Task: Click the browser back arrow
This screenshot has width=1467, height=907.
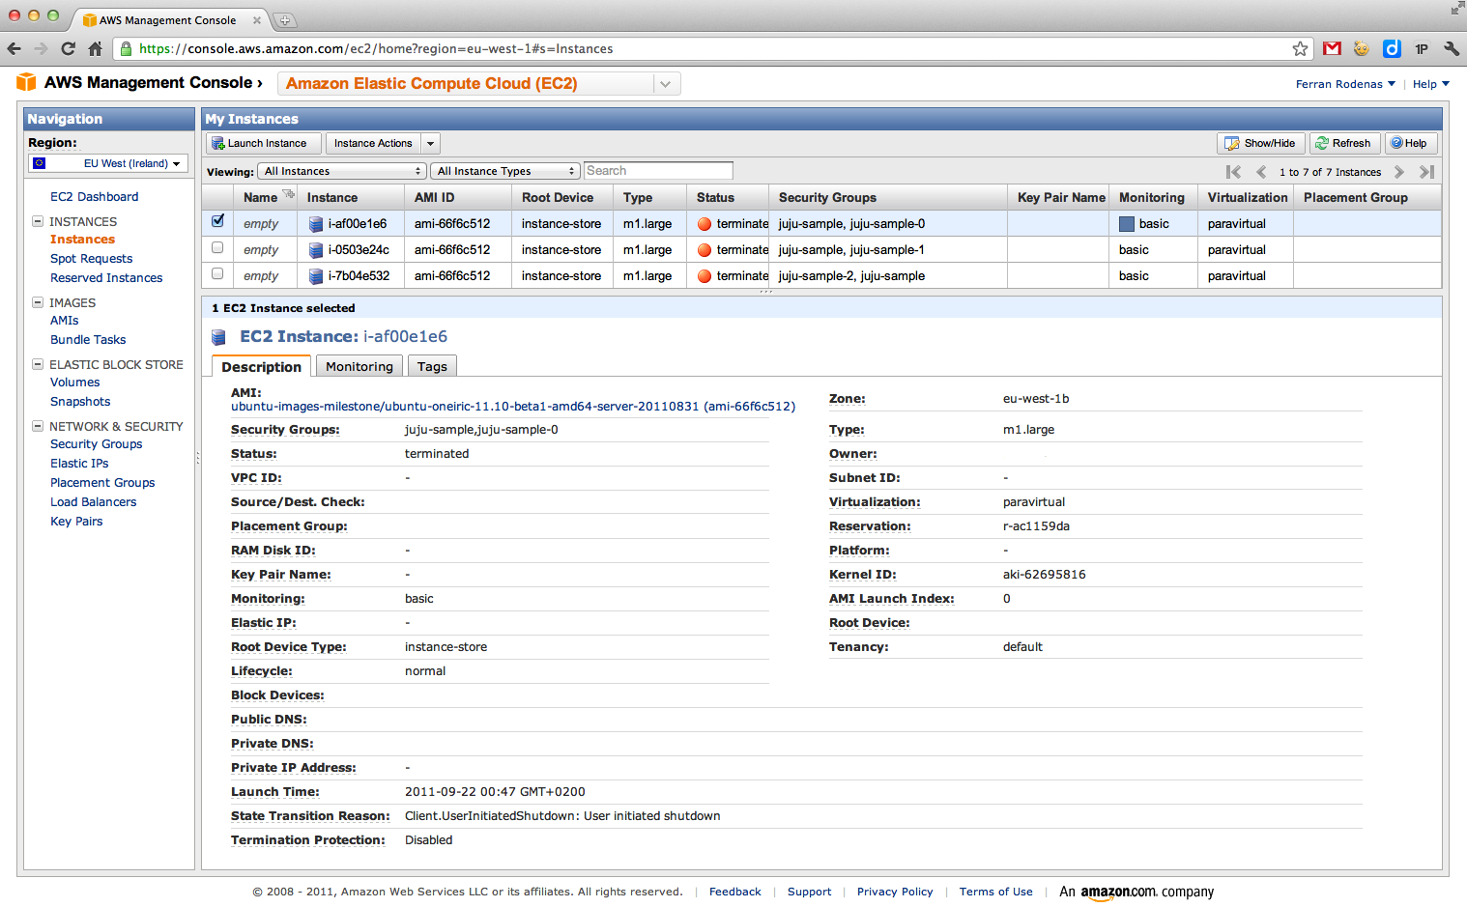Action: point(14,48)
